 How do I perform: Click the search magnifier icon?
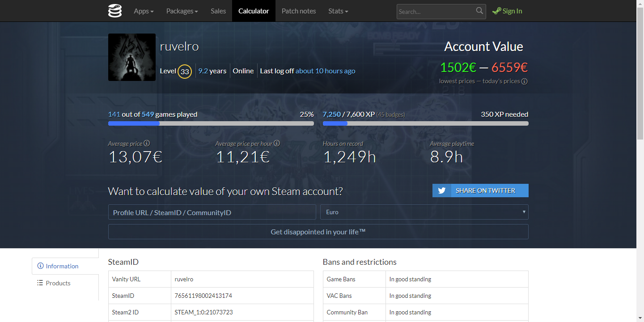(479, 11)
